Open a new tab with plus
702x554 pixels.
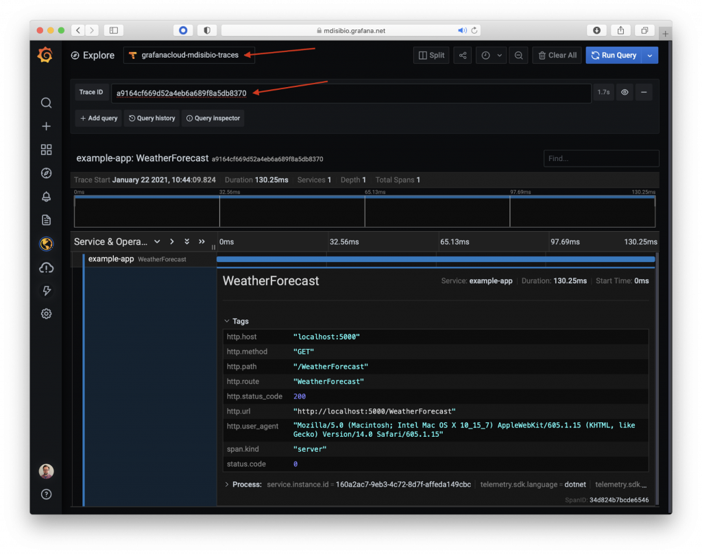[665, 34]
